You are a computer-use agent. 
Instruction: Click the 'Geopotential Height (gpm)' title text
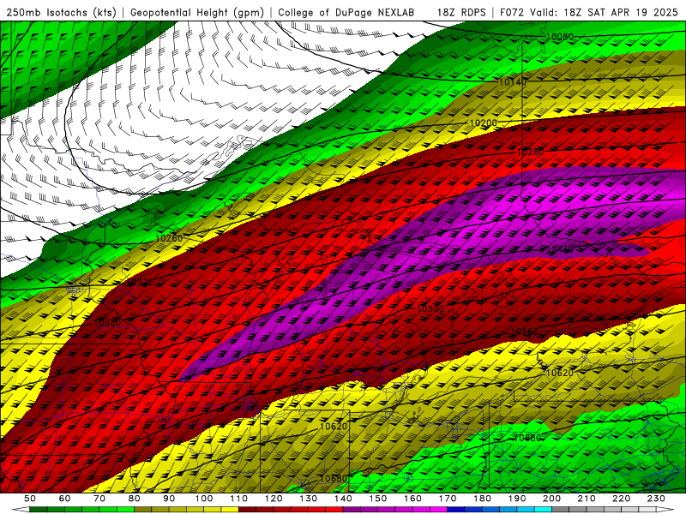[x=197, y=12]
